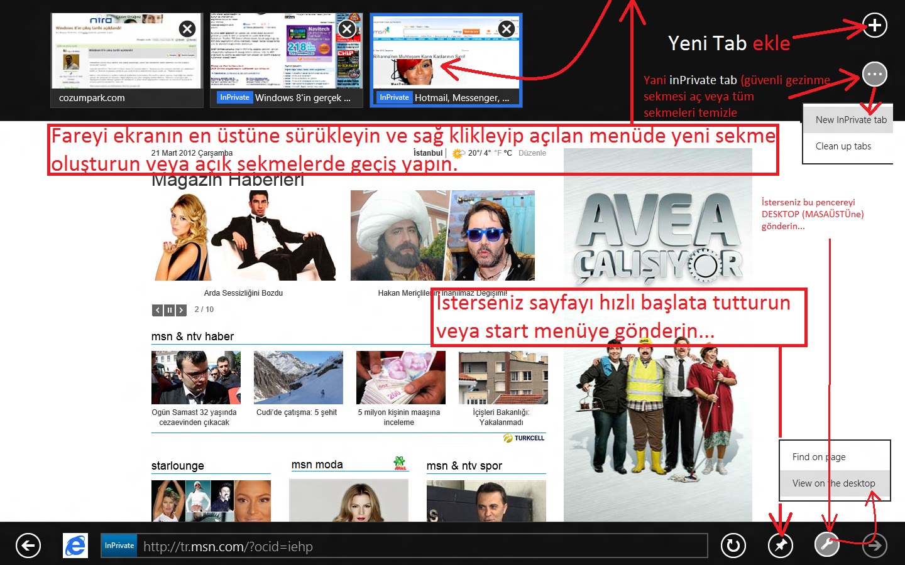Open İçişleri Bakanlığı: Yakalanmadı link

(x=502, y=417)
